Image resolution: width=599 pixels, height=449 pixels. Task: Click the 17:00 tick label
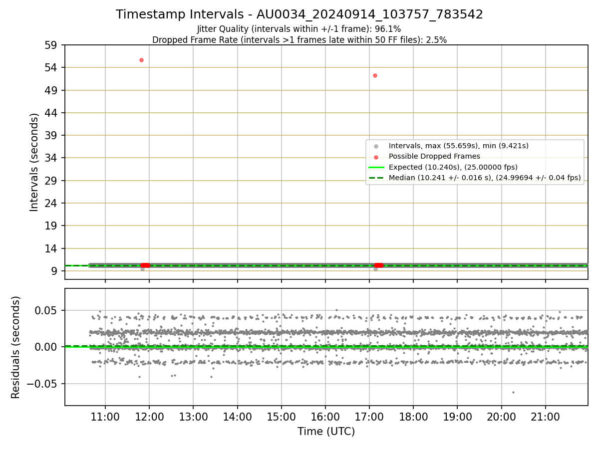point(369,417)
